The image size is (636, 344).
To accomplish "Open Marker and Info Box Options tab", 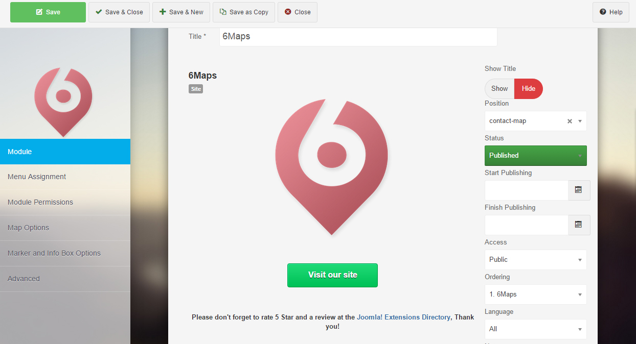I will [x=65, y=254].
